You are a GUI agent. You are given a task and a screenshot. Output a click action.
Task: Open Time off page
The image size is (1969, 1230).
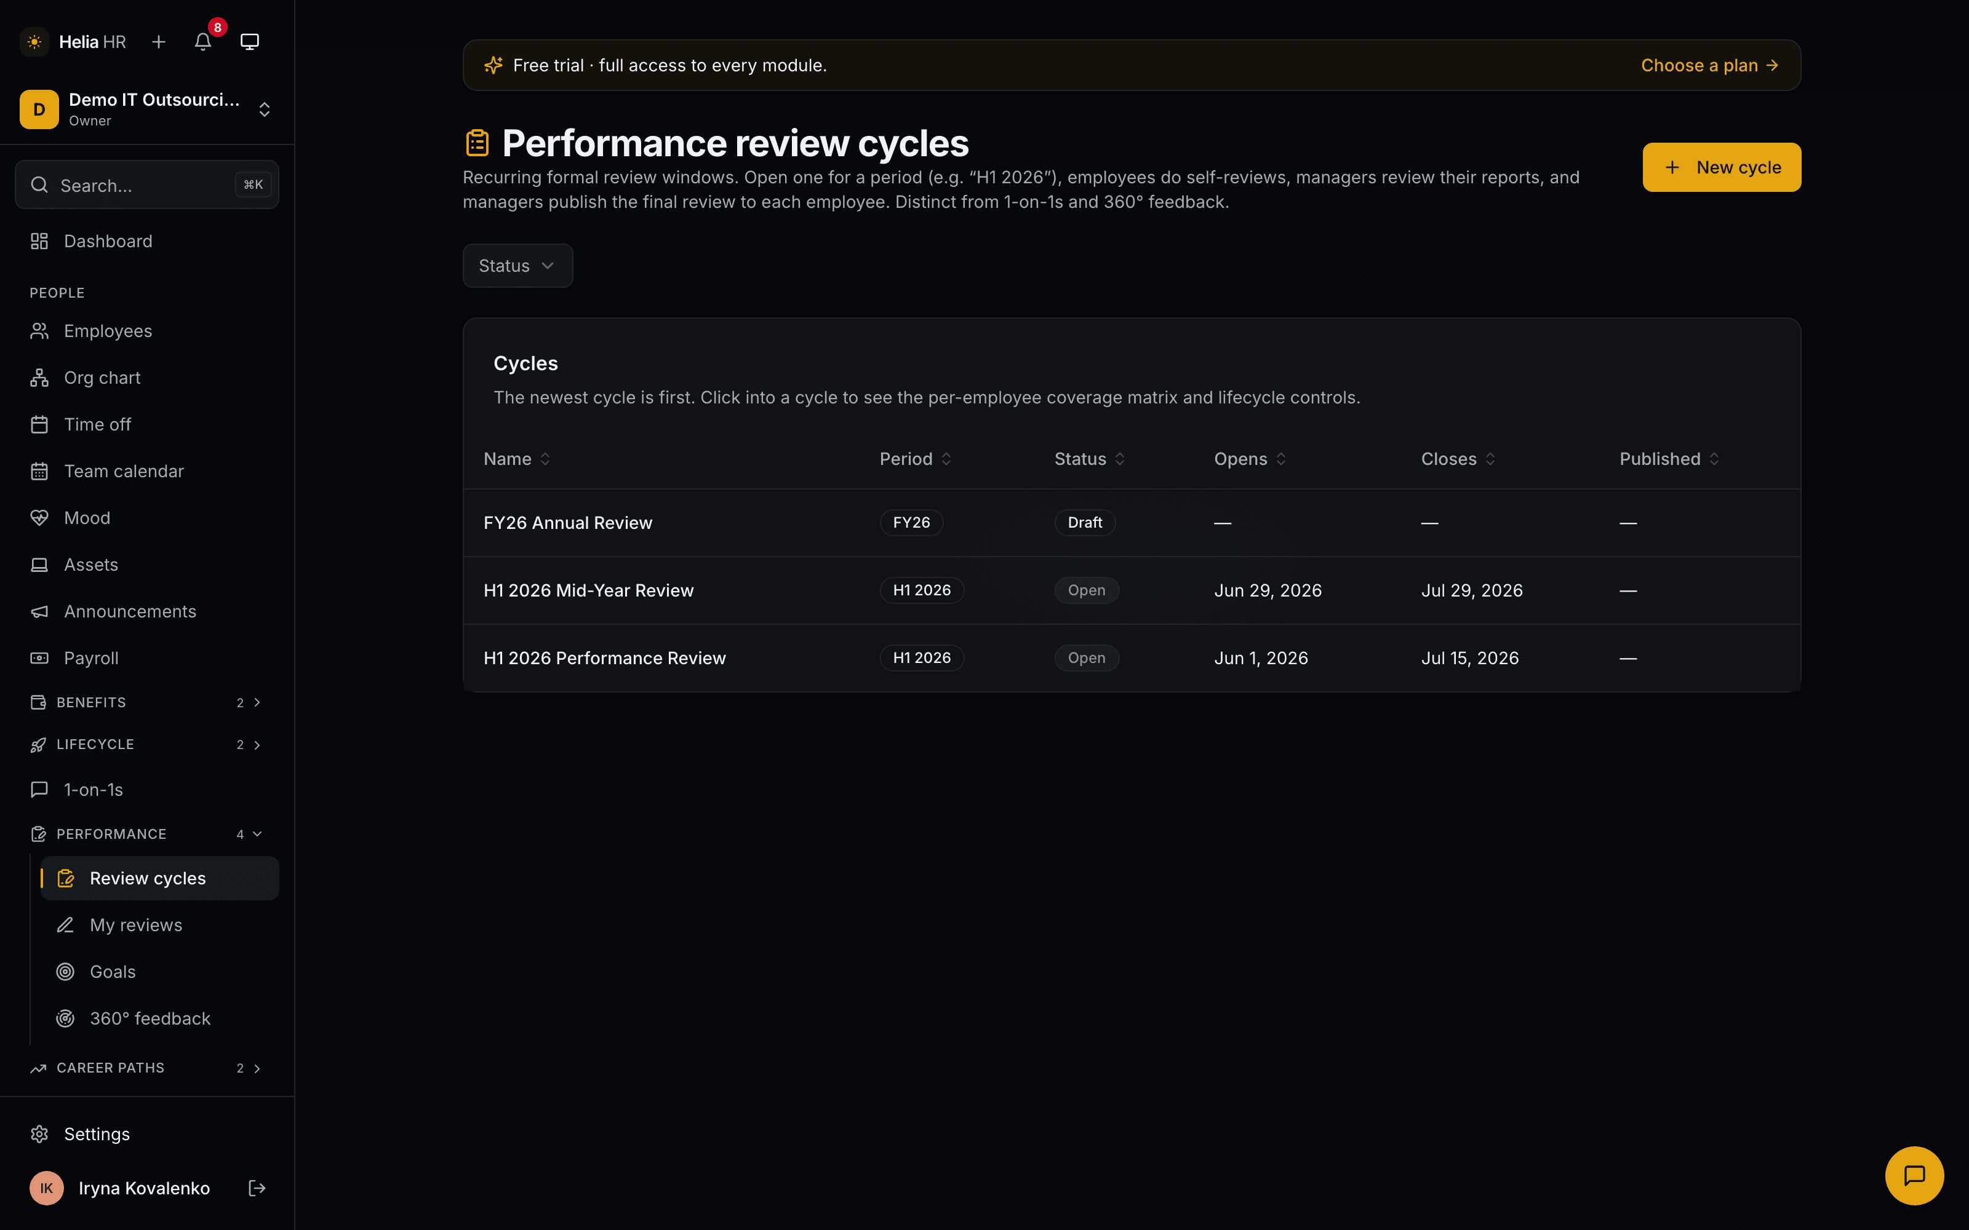147,424
